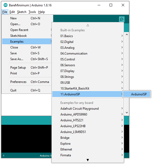Expand the Bridge library examples
The width and height of the screenshot is (152, 164).
(88, 138)
